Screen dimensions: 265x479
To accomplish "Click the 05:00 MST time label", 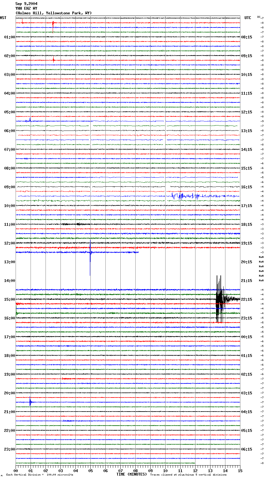I will pos(9,112).
